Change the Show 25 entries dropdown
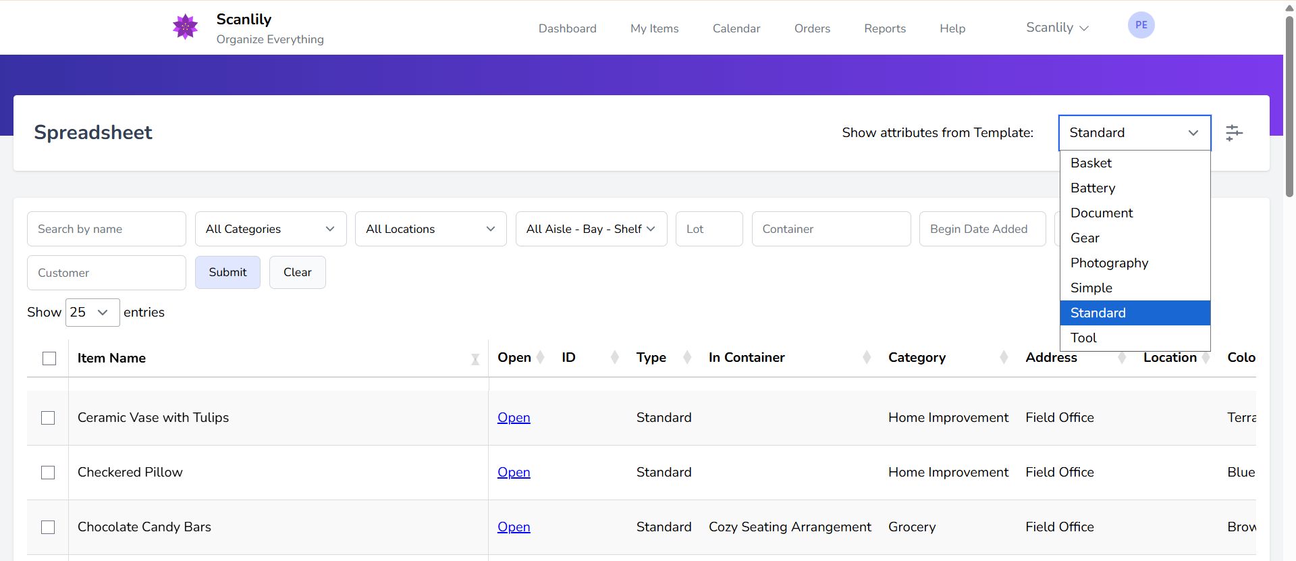 pos(92,313)
